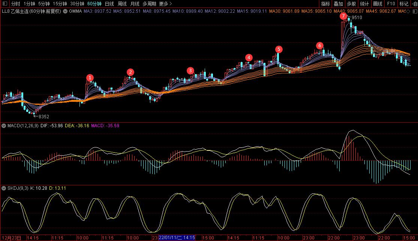Open the MACD indicator dropdown arrow
The image size is (418, 241).
click(4, 126)
